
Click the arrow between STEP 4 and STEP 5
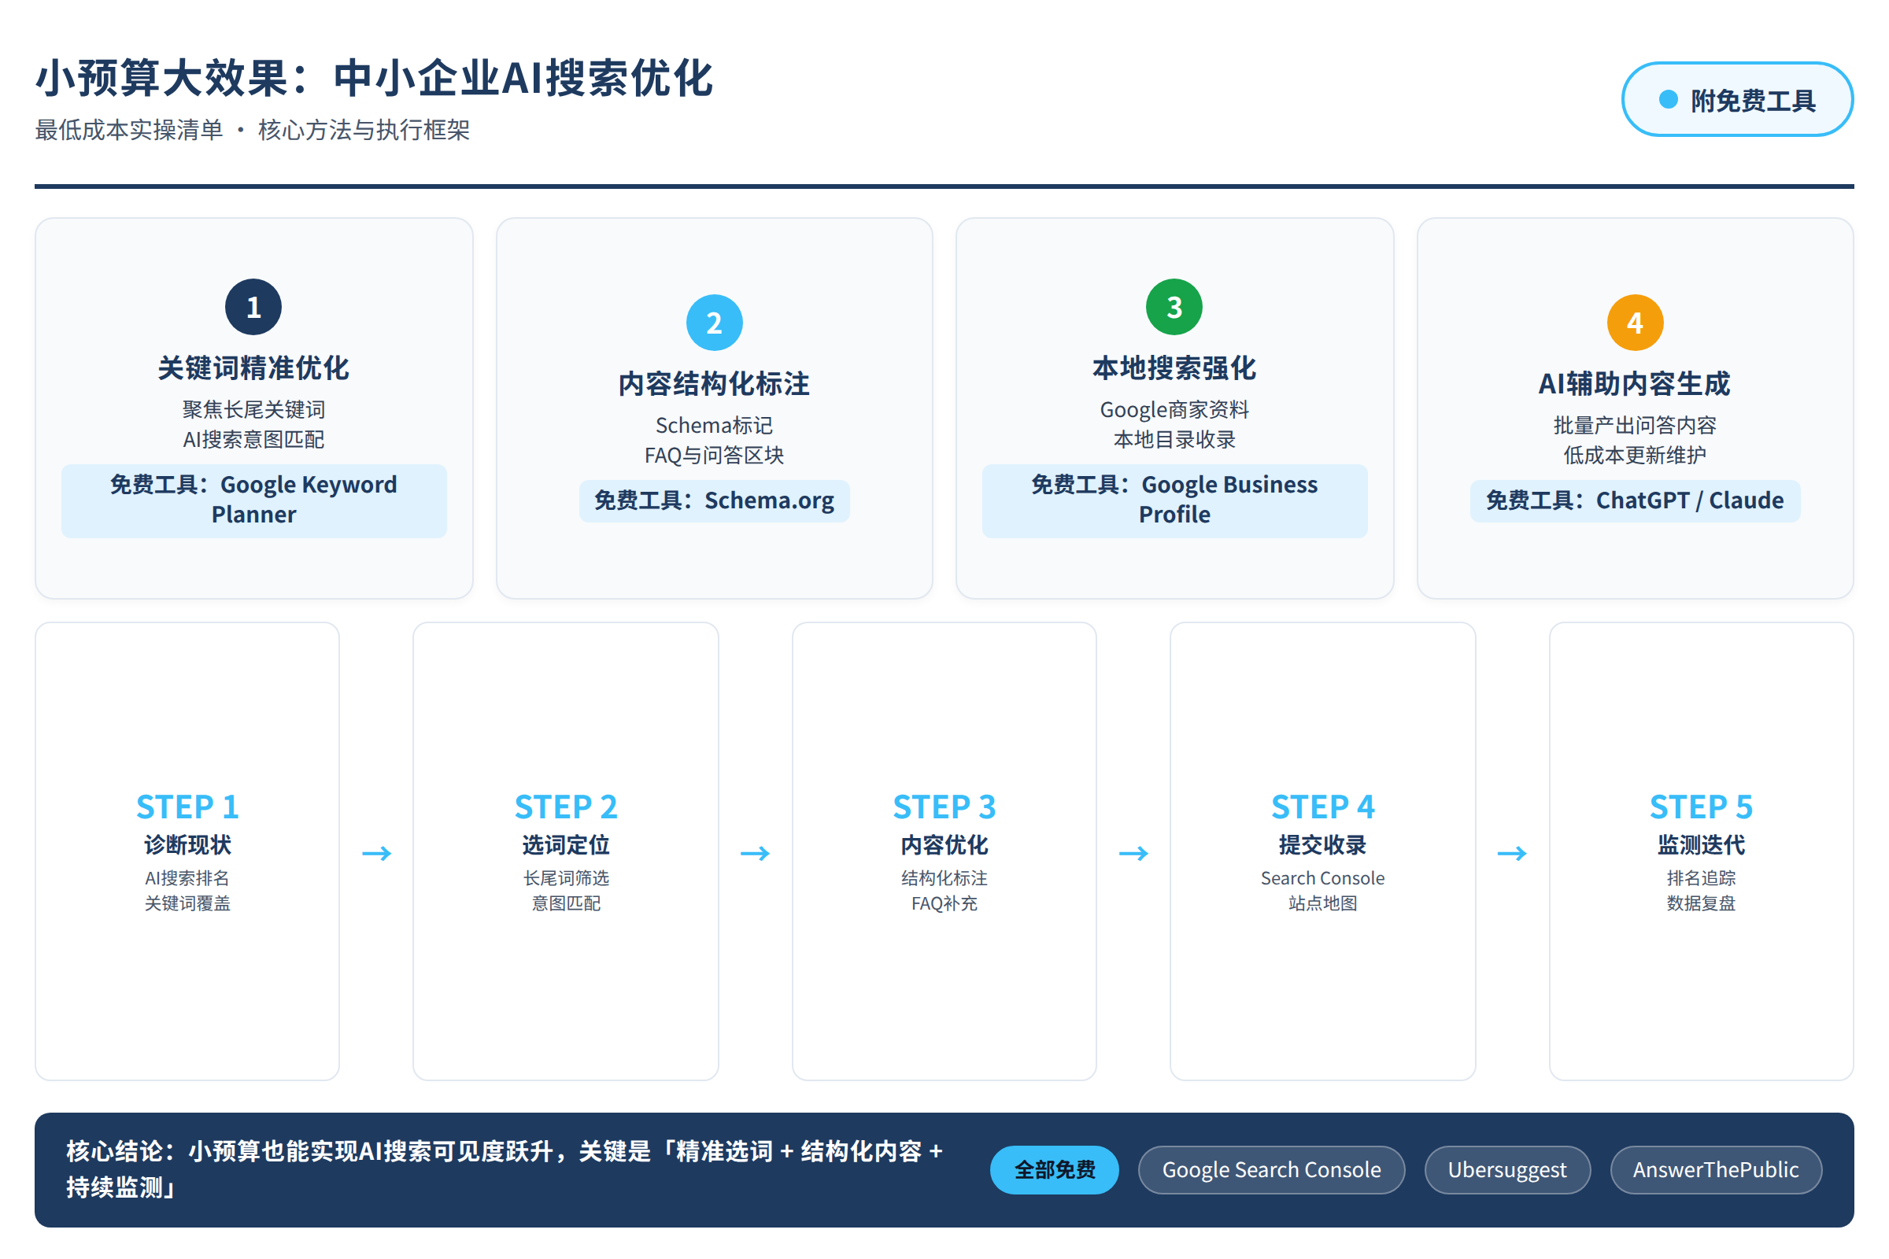1512,854
